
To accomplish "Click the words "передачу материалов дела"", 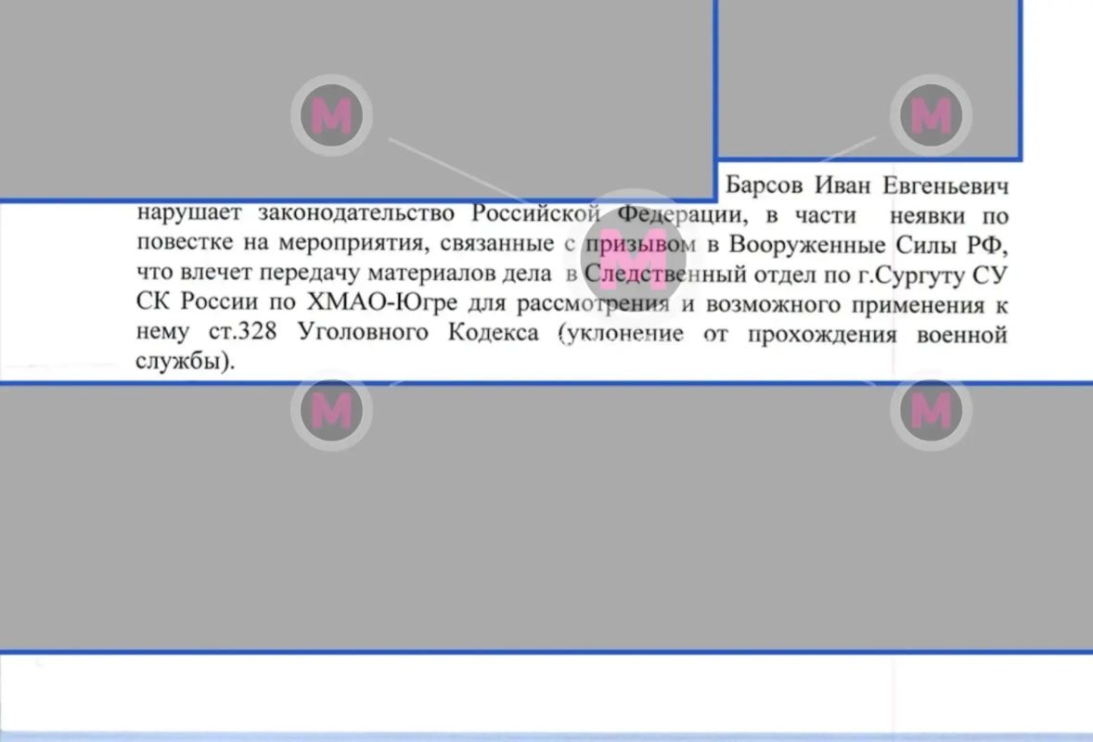I will pyautogui.click(x=405, y=273).
